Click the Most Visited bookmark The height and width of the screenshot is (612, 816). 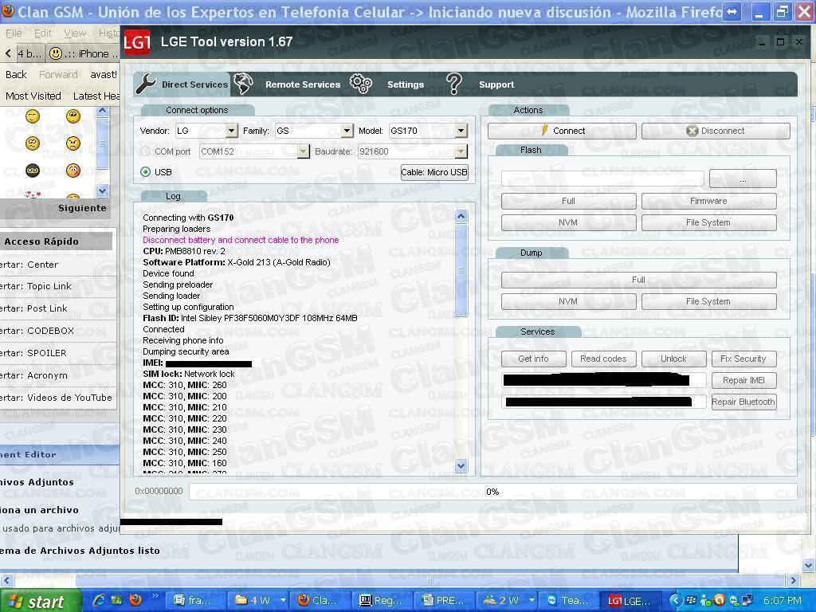[33, 96]
